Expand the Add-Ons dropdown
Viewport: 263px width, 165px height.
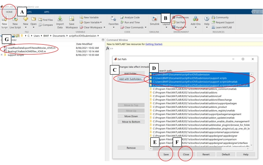[x=196, y=23]
